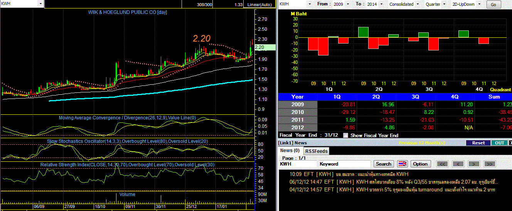Click the orange 2.20 price annotation
Screen dimensions: 512x211
(x=202, y=39)
